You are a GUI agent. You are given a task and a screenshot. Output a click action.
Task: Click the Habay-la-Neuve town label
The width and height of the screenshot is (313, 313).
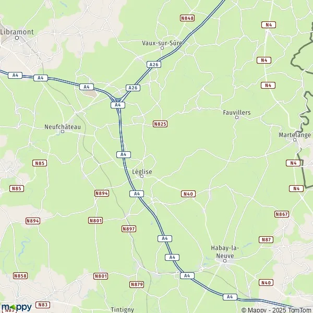click(225, 252)
